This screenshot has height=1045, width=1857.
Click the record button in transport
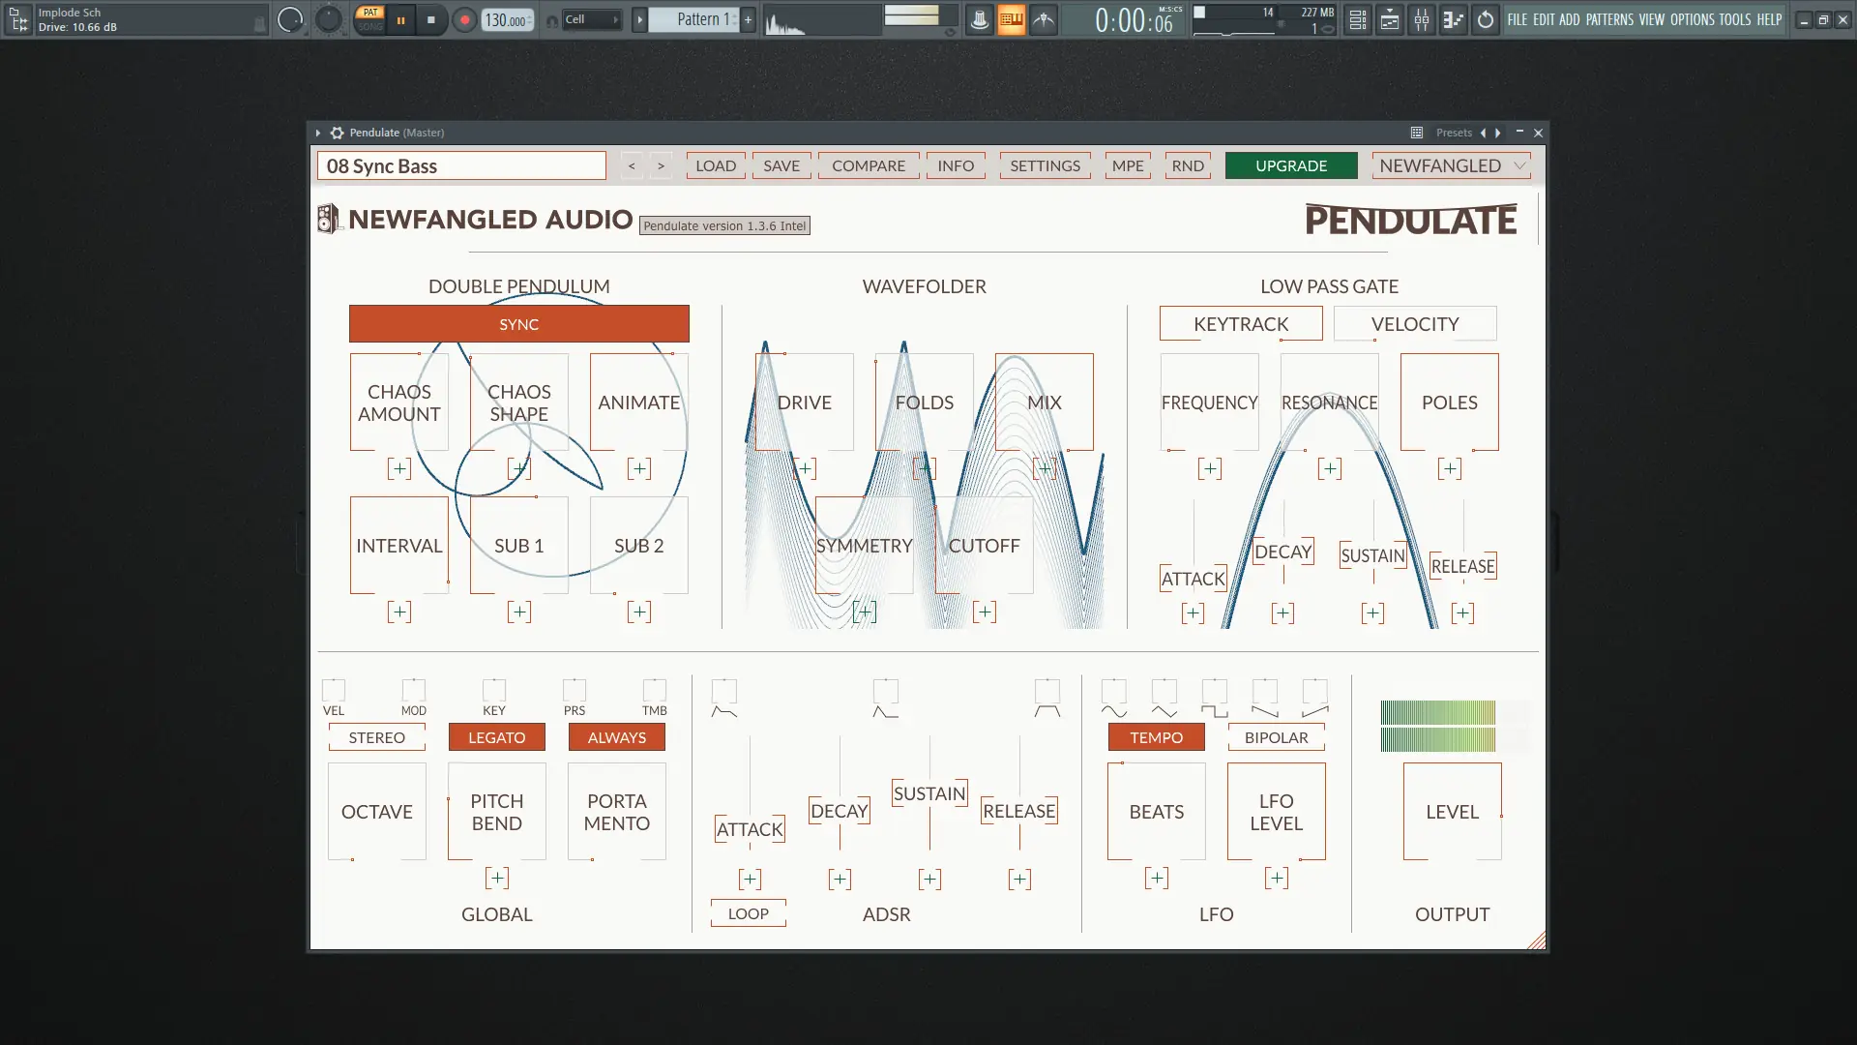pyautogui.click(x=464, y=19)
